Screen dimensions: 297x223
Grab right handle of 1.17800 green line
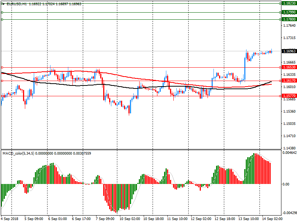pos(280,19)
